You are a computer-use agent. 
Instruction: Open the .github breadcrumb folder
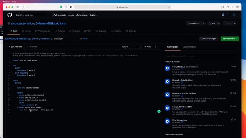[35, 39]
